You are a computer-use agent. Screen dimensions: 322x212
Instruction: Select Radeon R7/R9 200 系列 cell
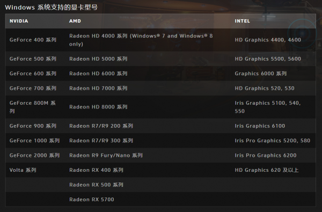pos(101,126)
